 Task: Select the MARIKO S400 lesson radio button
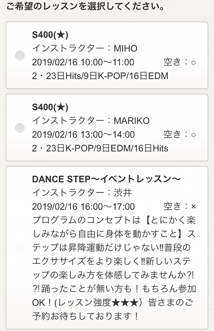(x=20, y=128)
